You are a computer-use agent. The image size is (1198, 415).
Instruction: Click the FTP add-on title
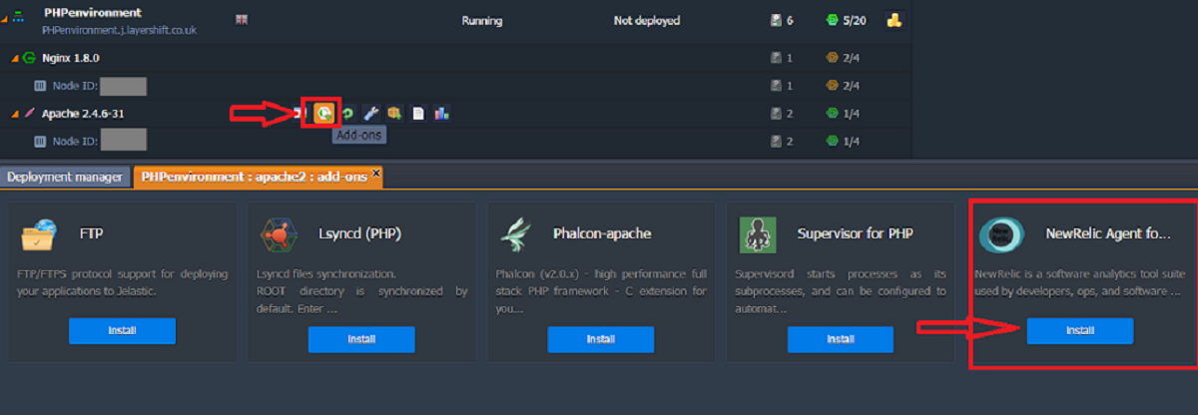tap(91, 233)
